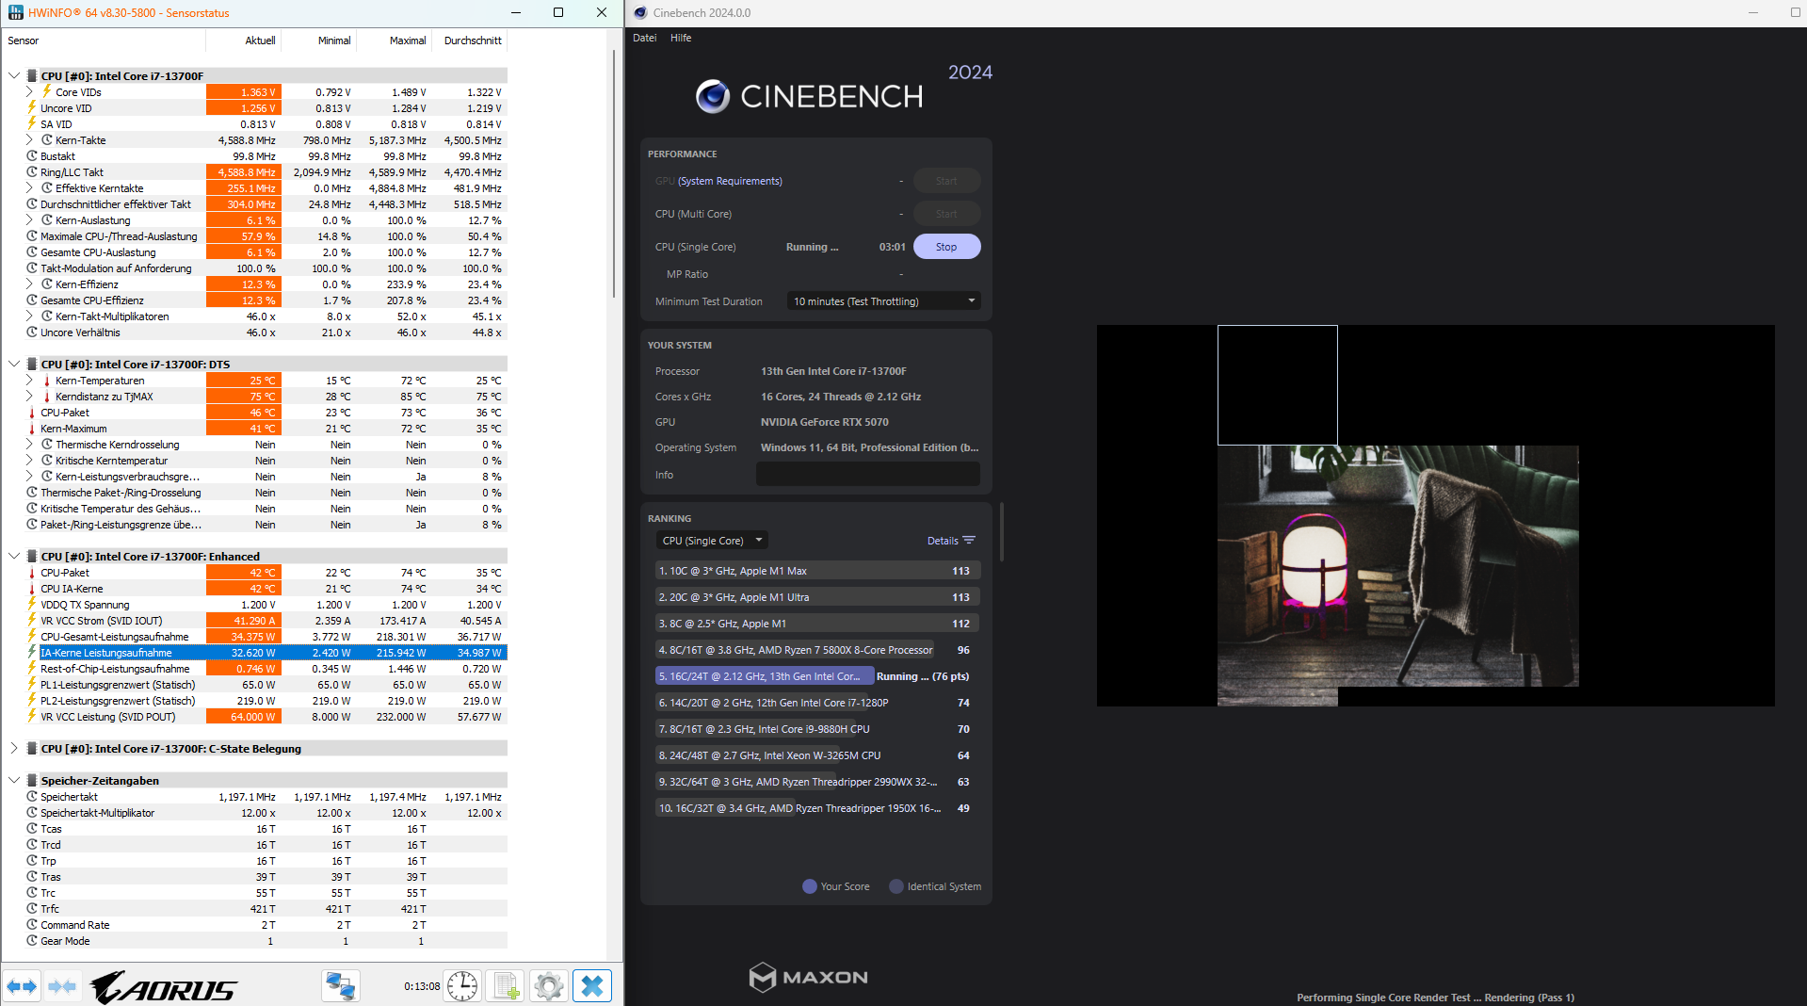Start logging with the sheet plus icon

(x=506, y=986)
